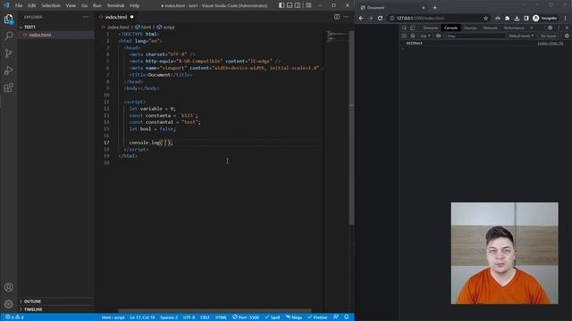Click the browser Forward arrow

(x=371, y=18)
